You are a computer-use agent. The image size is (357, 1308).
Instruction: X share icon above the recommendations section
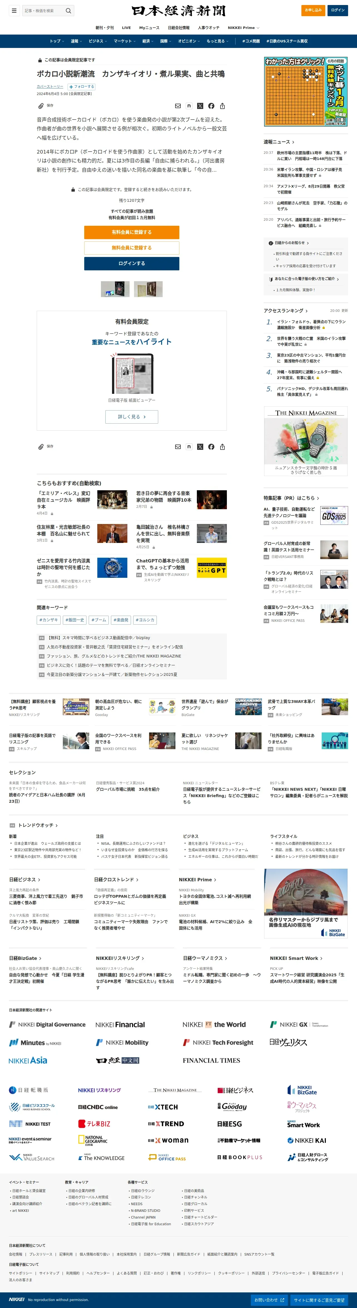pyautogui.click(x=200, y=447)
